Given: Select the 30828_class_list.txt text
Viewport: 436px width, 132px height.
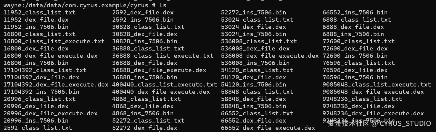Looking at the screenshot, I should click(x=148, y=27).
